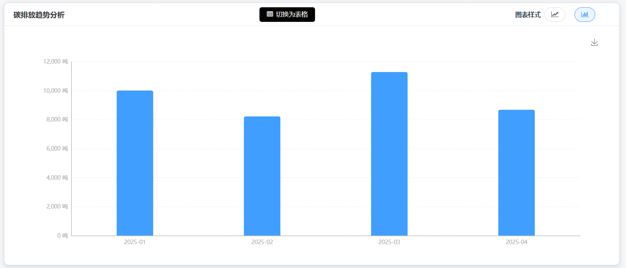Download the chart via save icon
Viewport: 626px width, 268px height.
click(594, 43)
